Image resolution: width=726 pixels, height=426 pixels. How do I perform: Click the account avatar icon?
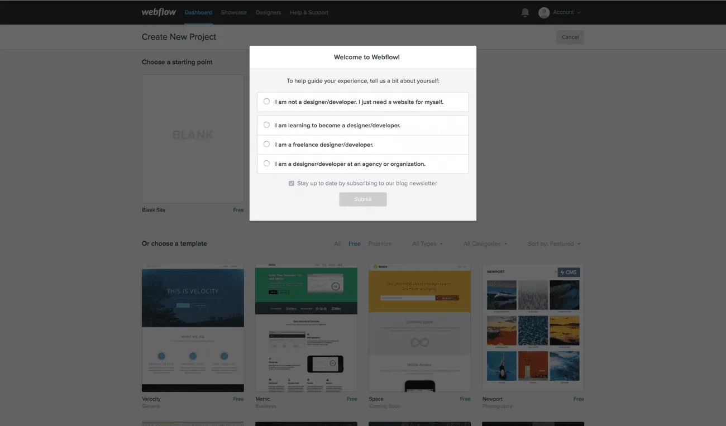click(544, 12)
